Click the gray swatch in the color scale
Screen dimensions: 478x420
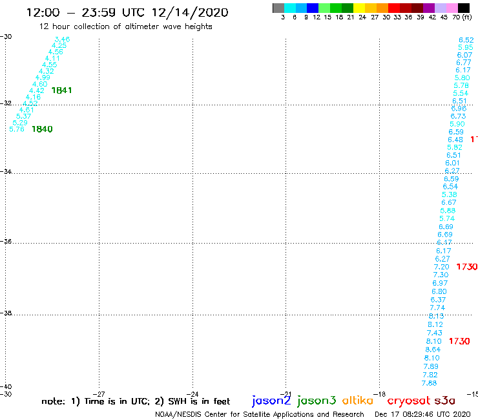coord(278,8)
